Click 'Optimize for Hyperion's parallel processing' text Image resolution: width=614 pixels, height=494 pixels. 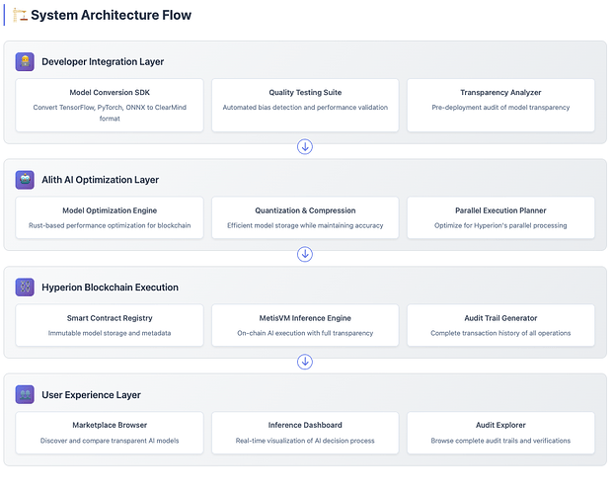500,225
